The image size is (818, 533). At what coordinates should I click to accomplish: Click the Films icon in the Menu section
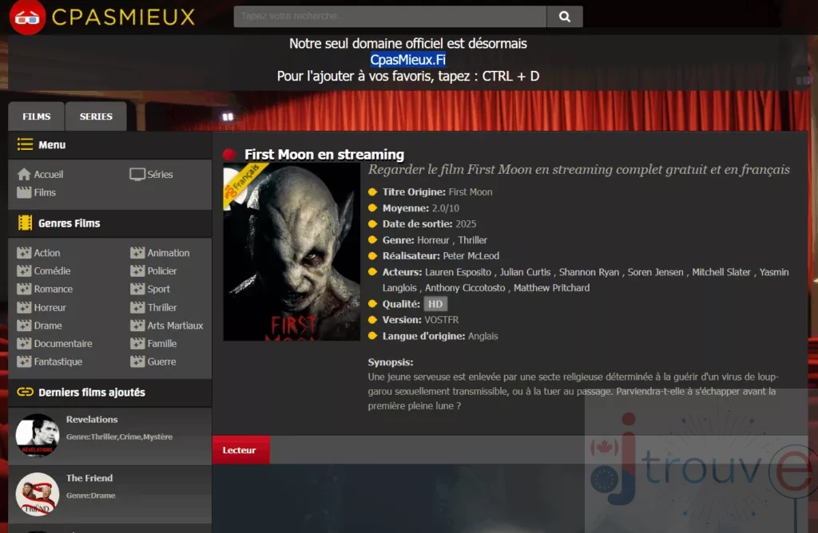coord(24,192)
